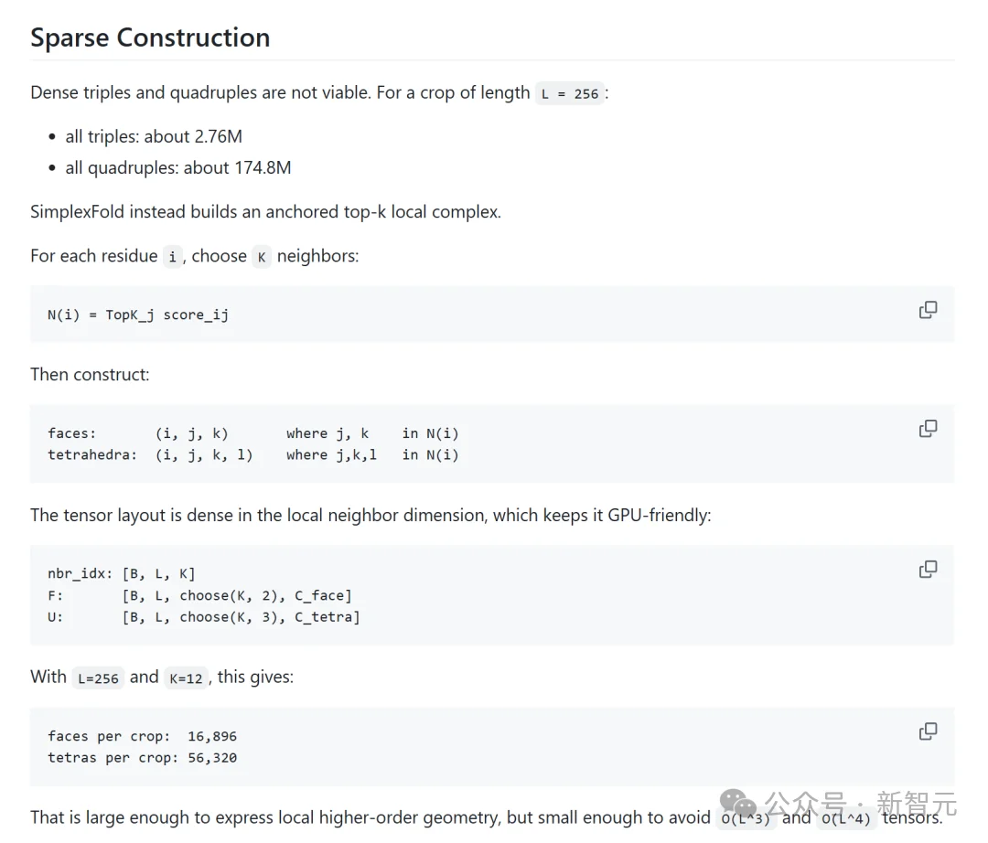
Task: Click the all quadruples bullet item
Action: click(178, 168)
